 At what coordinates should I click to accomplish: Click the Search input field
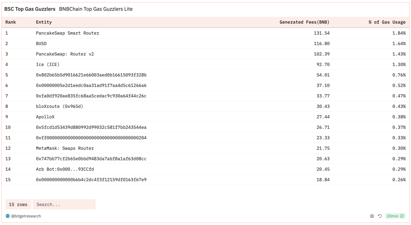coord(64,204)
